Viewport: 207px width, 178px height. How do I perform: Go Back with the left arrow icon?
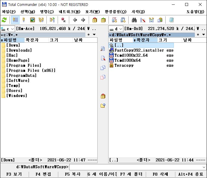tap(75, 20)
